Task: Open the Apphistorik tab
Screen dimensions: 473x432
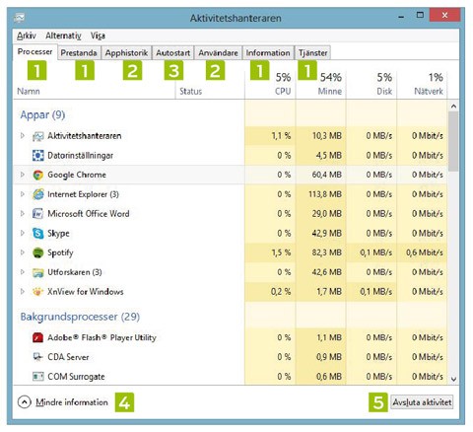Action: pyautogui.click(x=126, y=53)
